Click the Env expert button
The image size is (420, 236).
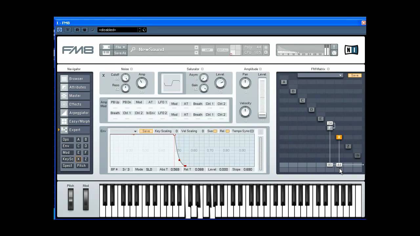[67, 146]
